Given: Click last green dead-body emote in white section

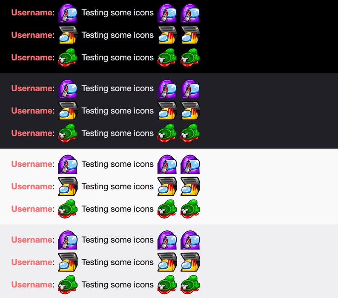Looking at the screenshot, I should (x=190, y=209).
